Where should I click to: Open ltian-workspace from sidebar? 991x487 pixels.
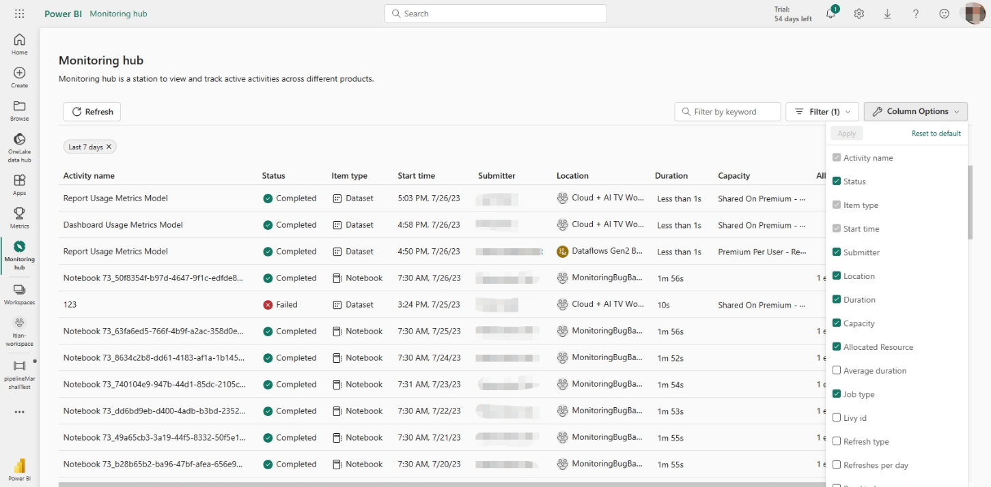click(x=19, y=331)
